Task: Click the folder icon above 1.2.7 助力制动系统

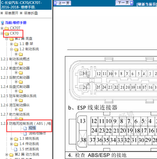Action: tap(21, 110)
